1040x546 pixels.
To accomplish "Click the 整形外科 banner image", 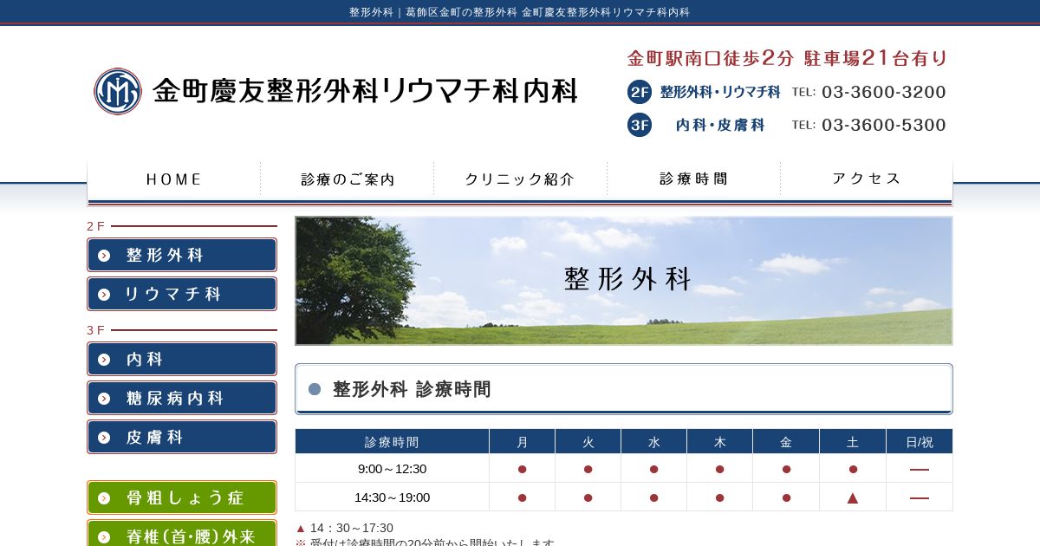I will point(624,281).
